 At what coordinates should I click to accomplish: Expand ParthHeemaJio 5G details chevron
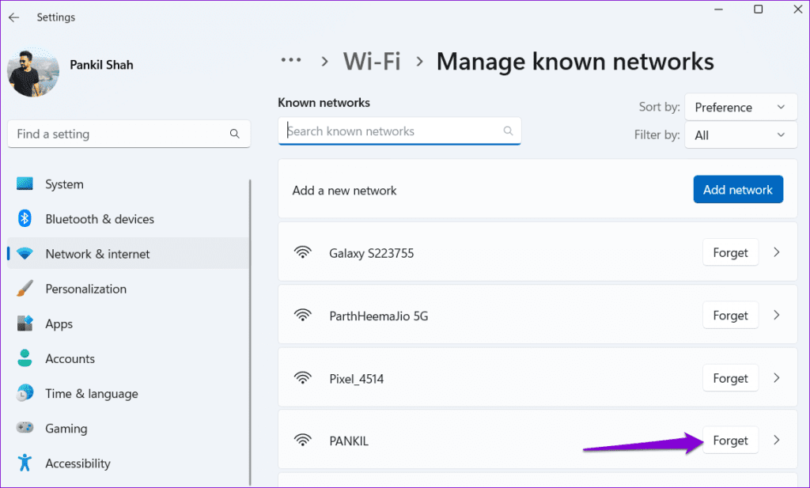777,315
